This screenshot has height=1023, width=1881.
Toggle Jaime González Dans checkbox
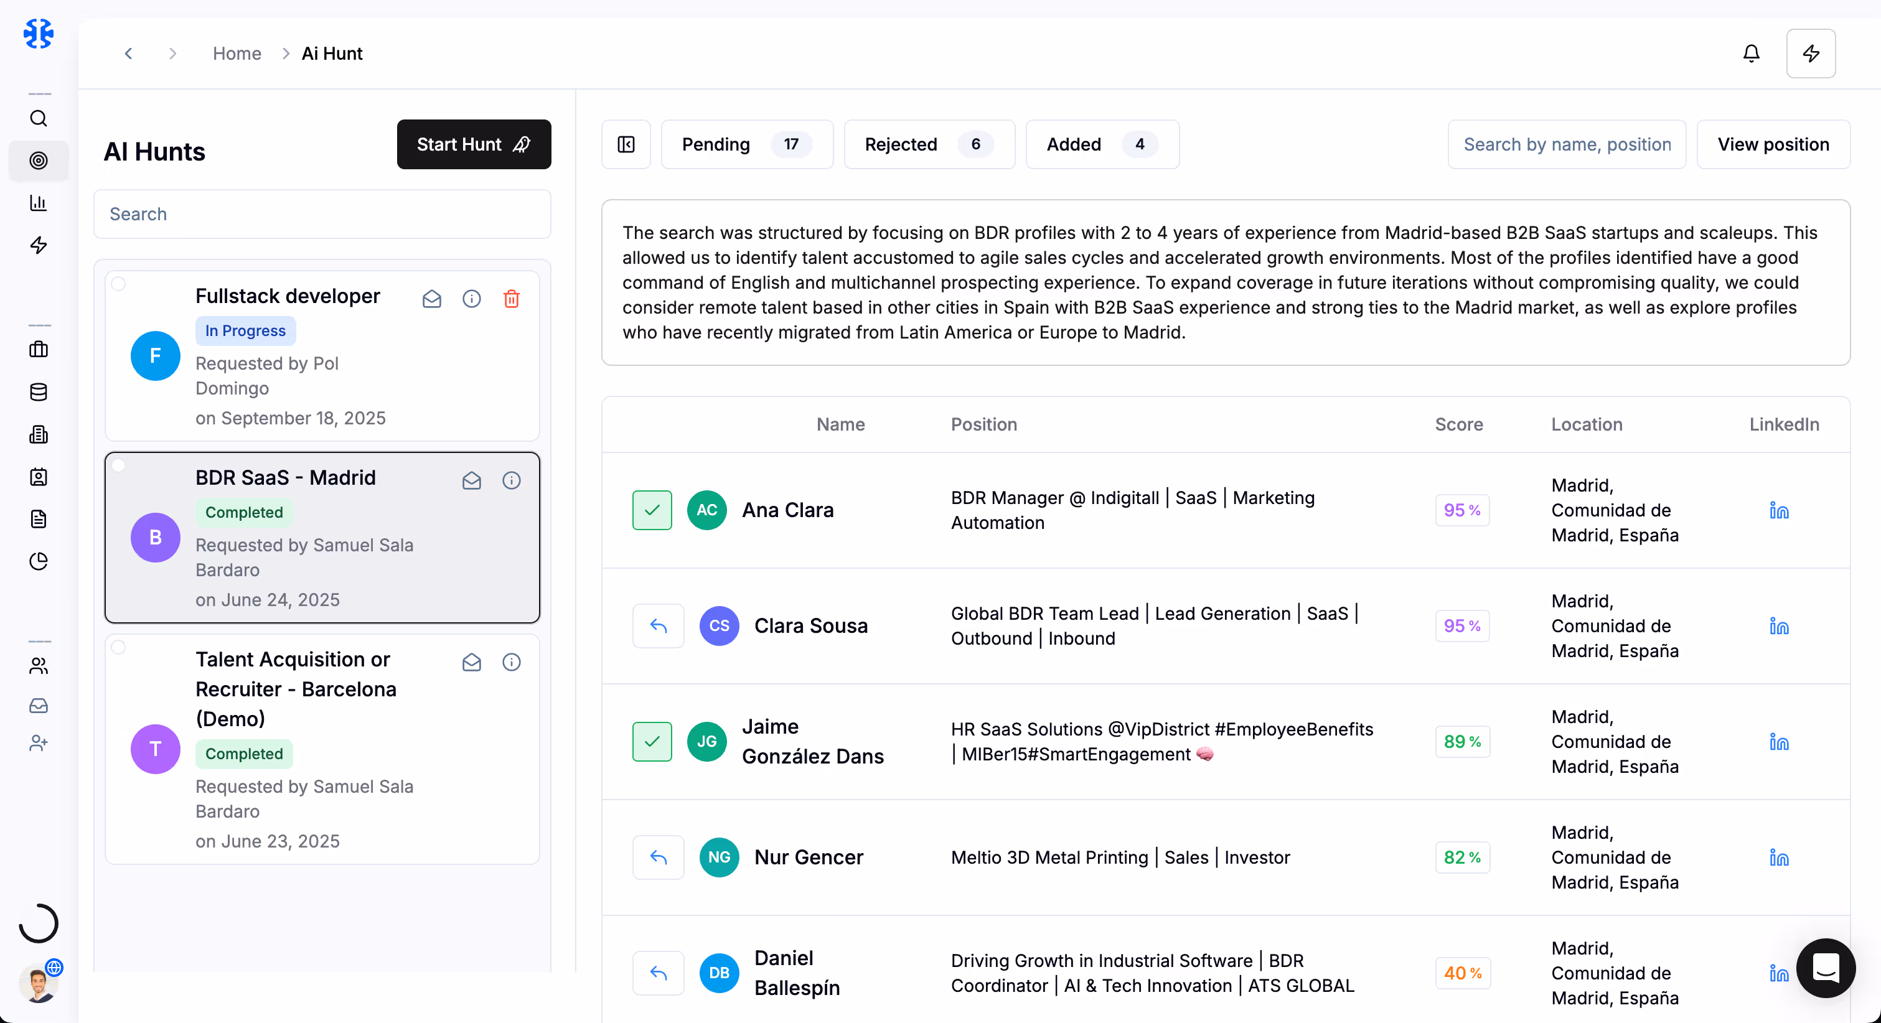point(651,742)
